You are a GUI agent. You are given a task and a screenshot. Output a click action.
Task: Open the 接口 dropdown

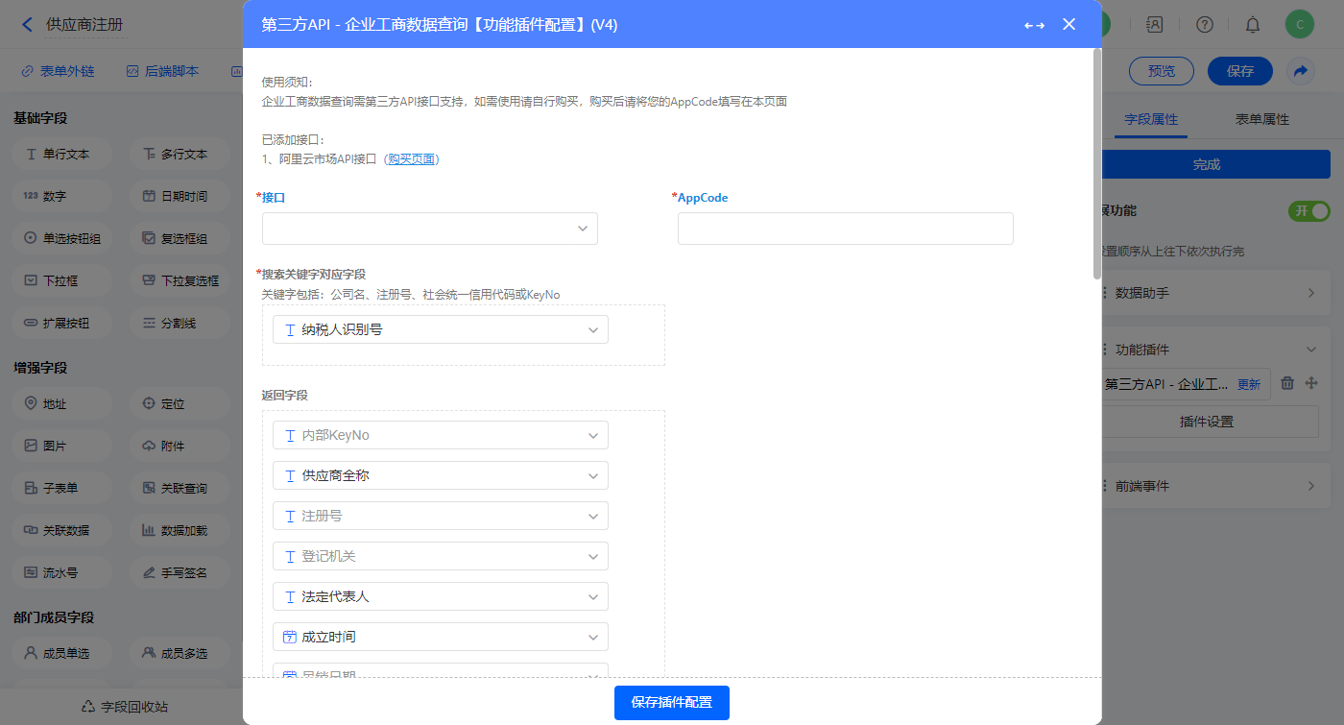click(430, 229)
